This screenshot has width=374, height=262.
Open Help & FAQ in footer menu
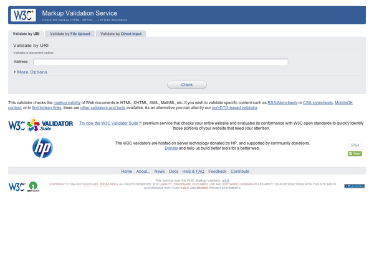(193, 172)
